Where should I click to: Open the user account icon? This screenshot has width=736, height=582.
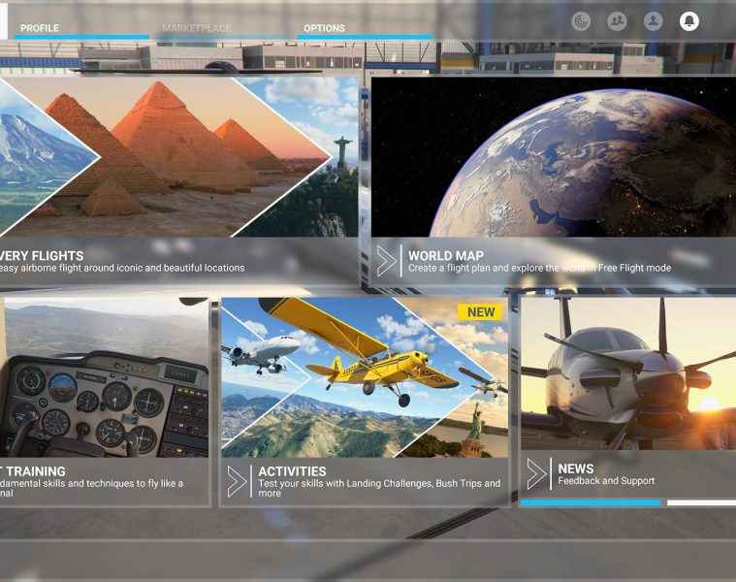point(653,21)
